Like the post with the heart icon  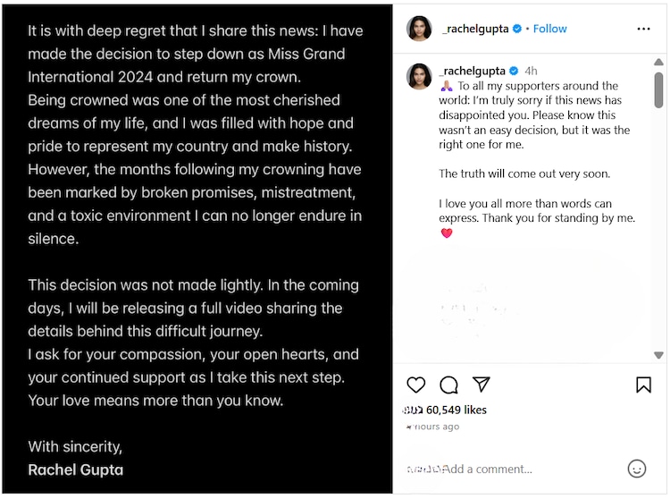tap(416, 385)
